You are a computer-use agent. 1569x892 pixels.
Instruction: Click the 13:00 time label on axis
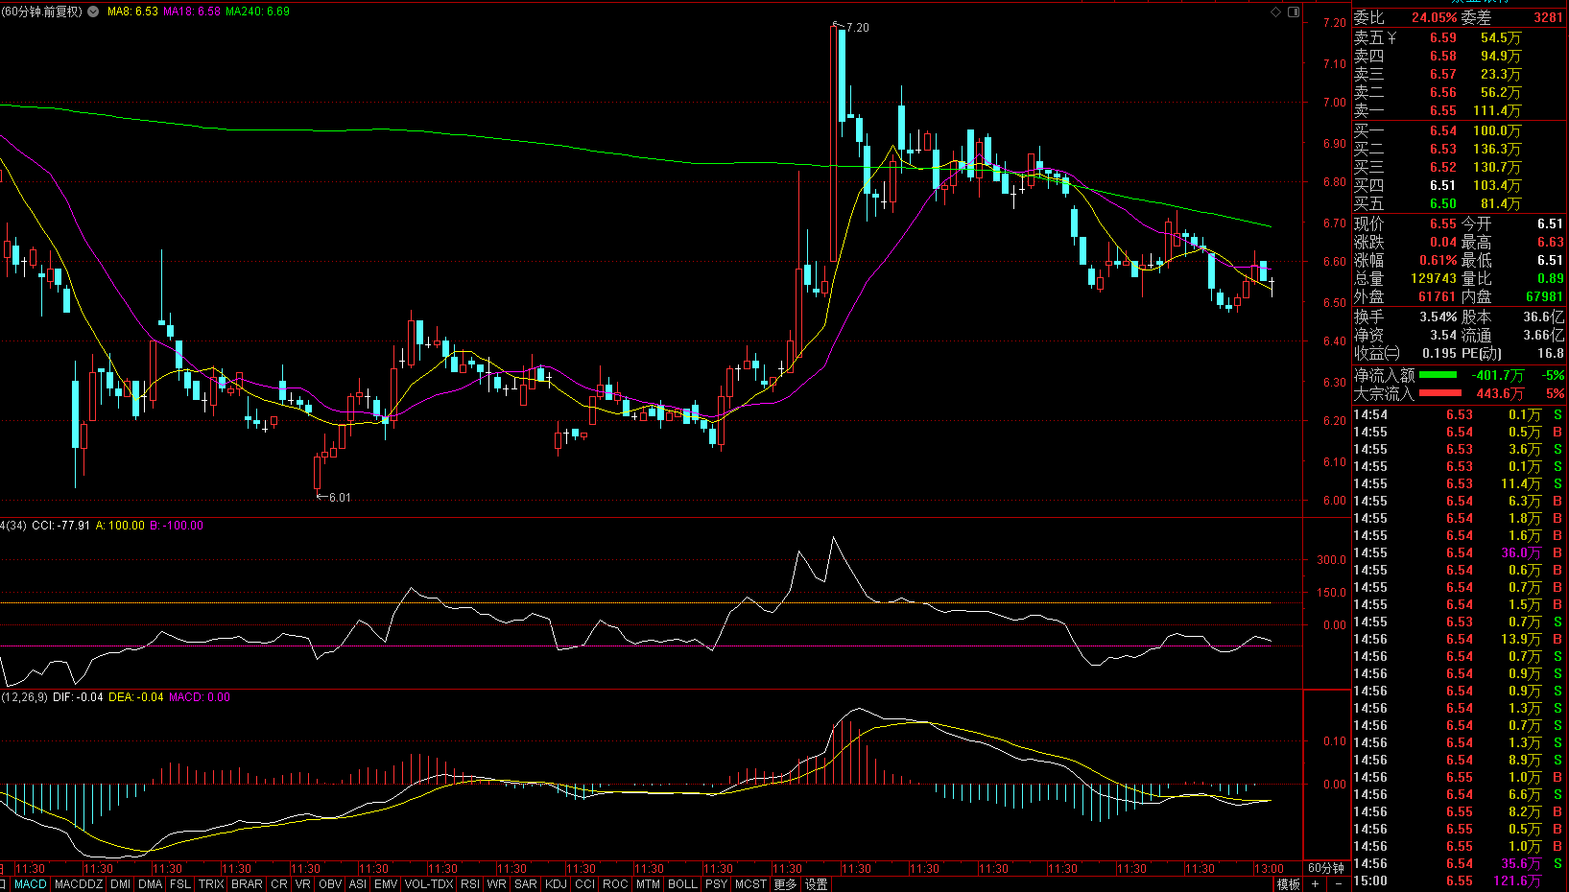pos(1269,869)
